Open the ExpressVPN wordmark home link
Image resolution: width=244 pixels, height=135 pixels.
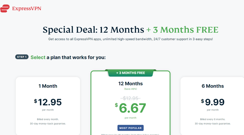point(27,9)
